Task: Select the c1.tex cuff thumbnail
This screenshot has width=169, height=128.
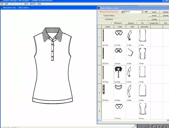Action: (x=129, y=35)
